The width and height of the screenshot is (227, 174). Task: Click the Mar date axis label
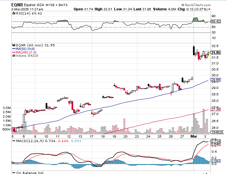[194, 136]
